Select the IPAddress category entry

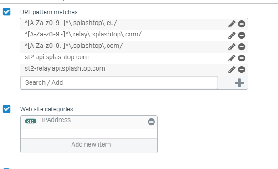pos(56,120)
